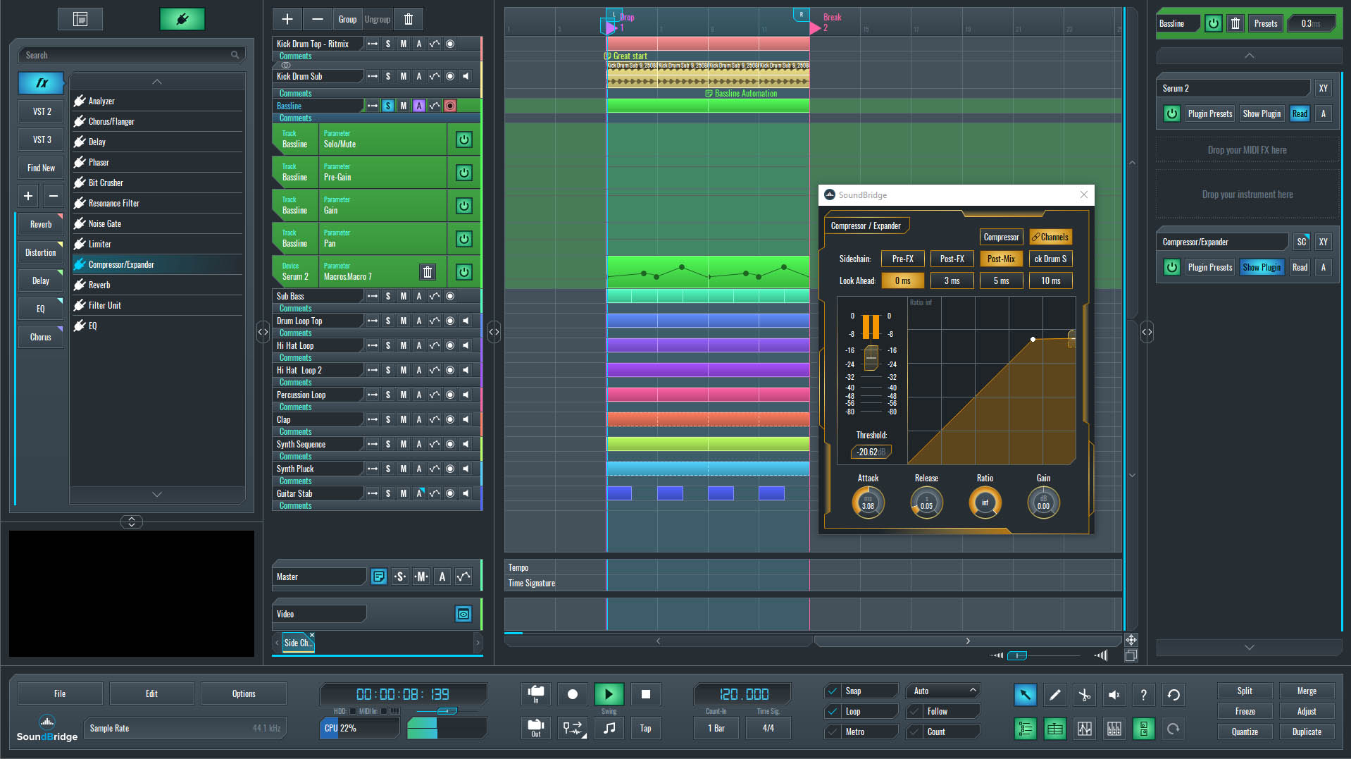1351x759 pixels.
Task: Mute the Kick Drum Sub track
Action: 404,76
